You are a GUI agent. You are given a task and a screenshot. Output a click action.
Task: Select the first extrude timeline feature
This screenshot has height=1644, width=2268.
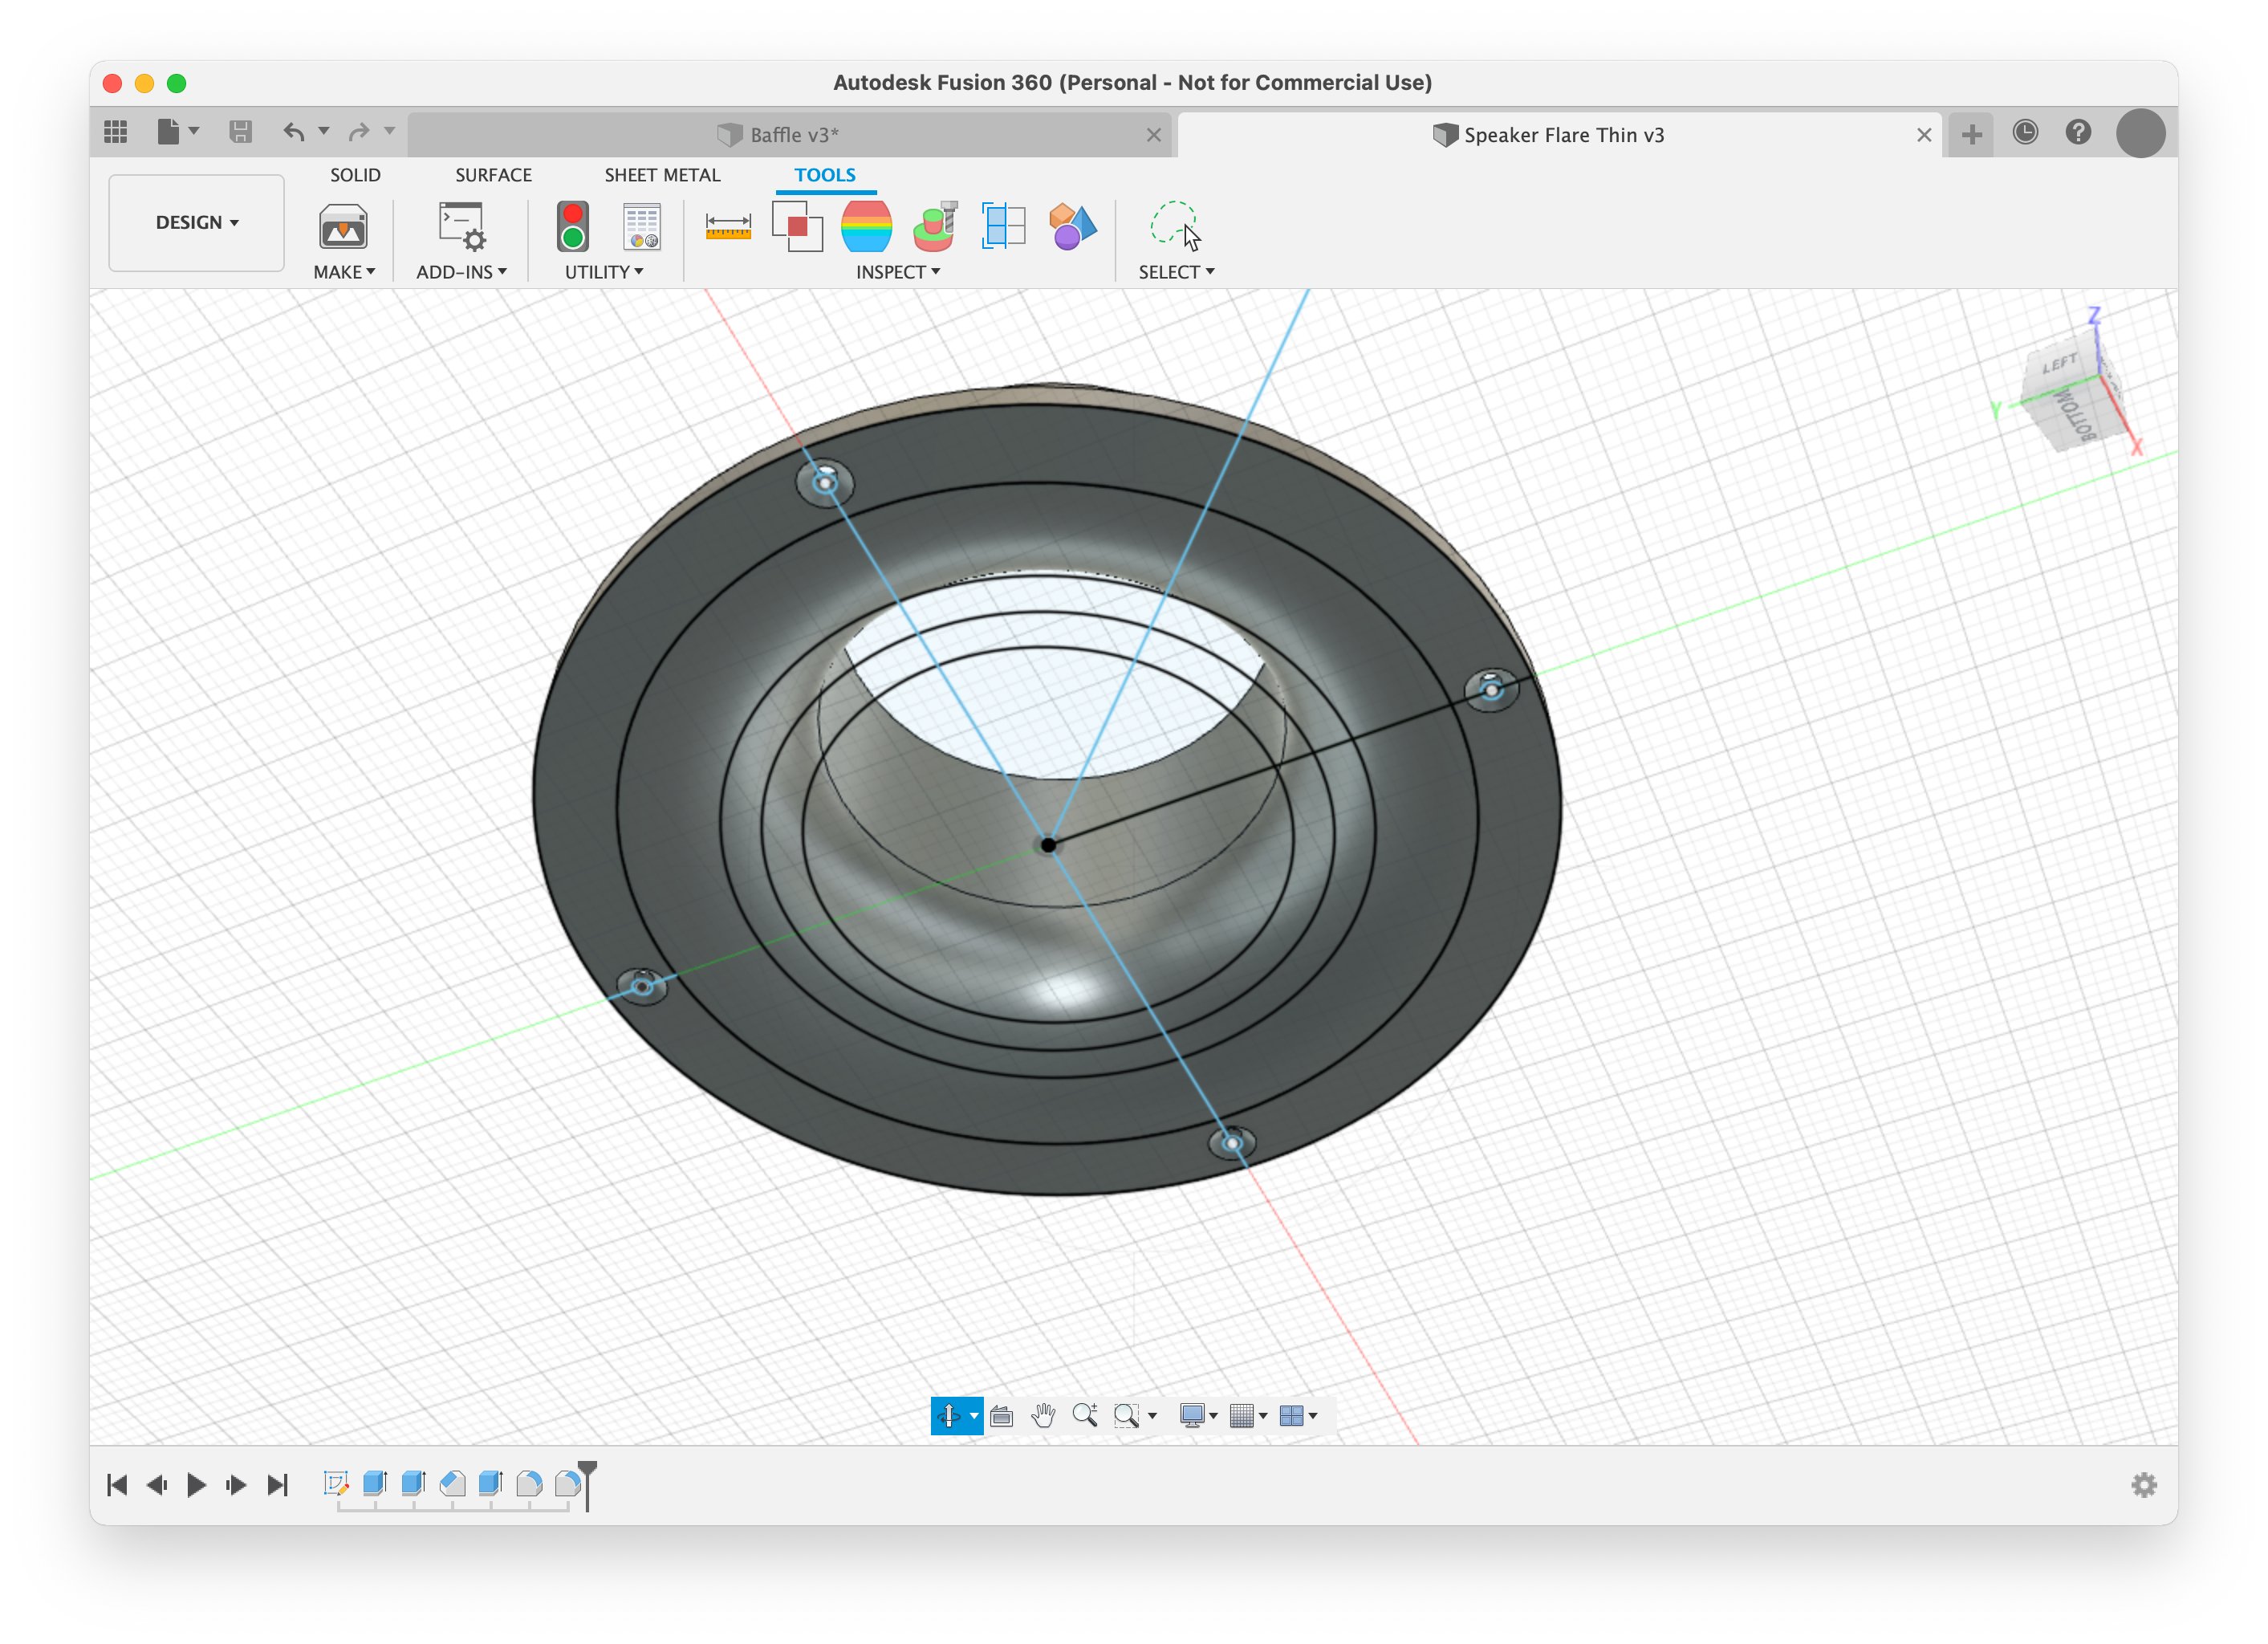(375, 1483)
